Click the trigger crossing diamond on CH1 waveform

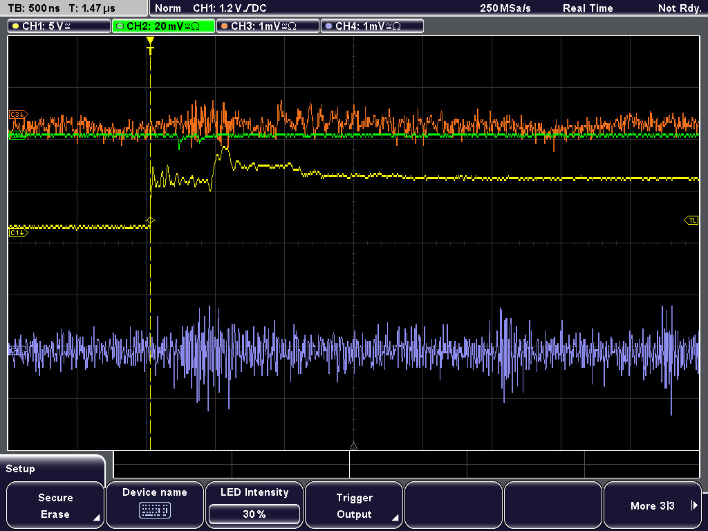[150, 221]
